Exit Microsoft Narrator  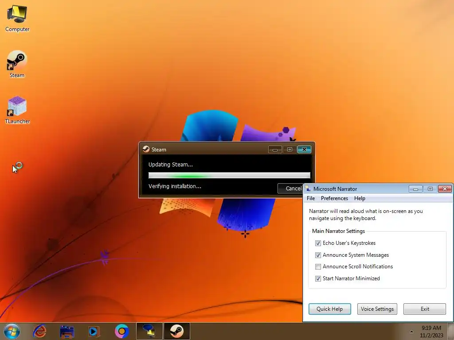(x=424, y=309)
